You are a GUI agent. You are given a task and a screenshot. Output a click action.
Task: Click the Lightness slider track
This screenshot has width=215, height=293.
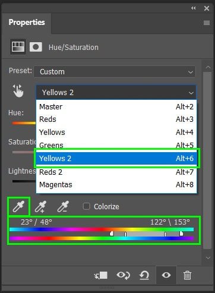[24, 181]
